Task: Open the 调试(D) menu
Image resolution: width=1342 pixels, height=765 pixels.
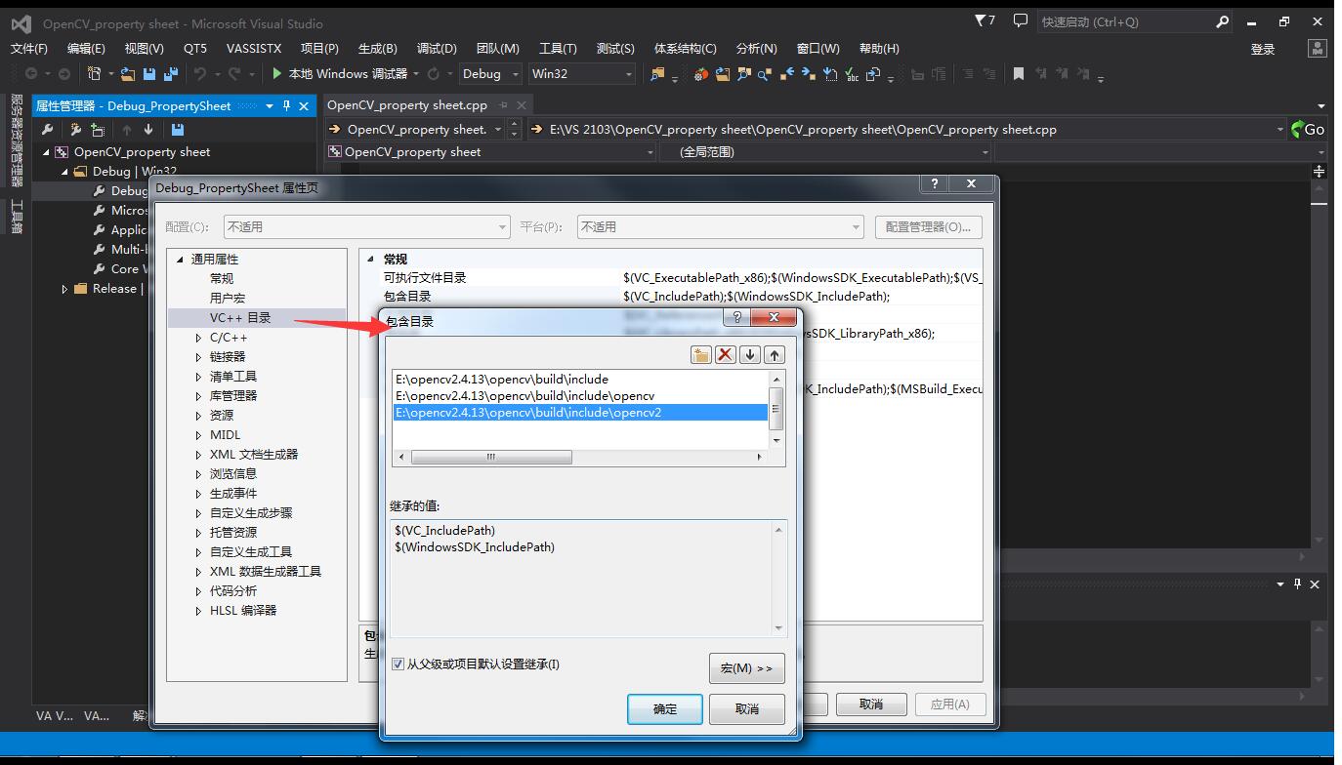Action: coord(437,48)
